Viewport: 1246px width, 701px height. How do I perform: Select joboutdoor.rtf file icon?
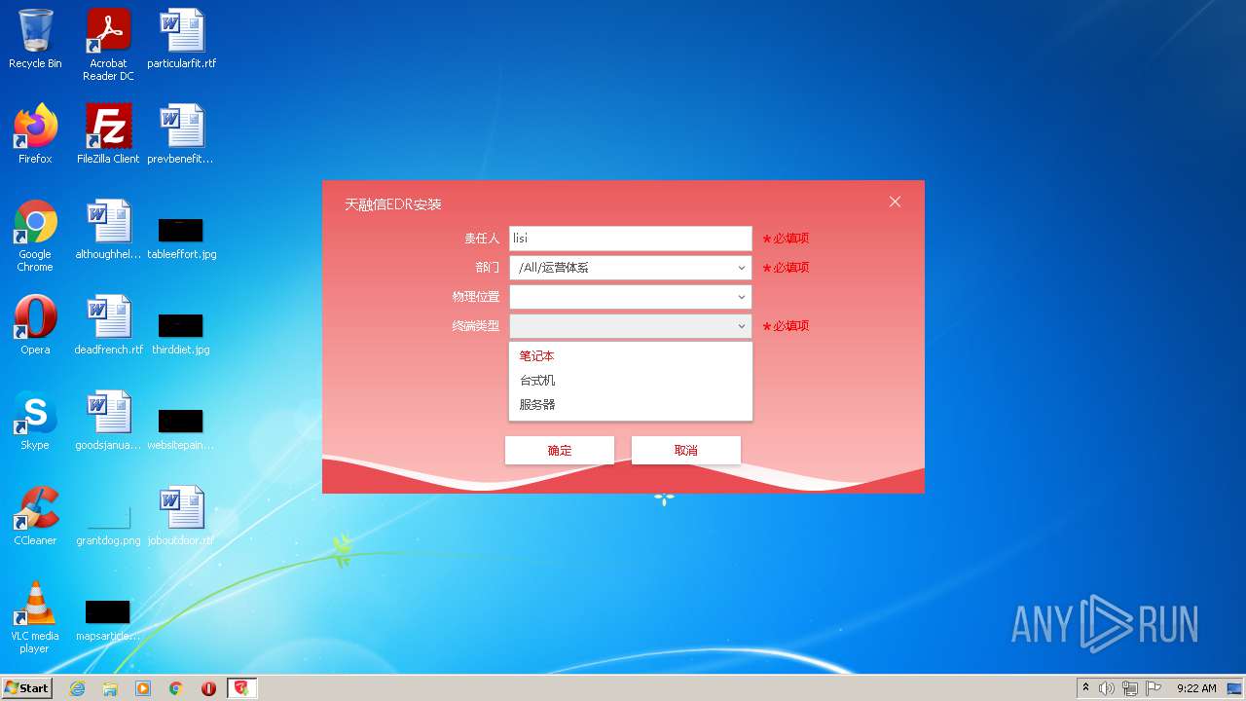[181, 516]
